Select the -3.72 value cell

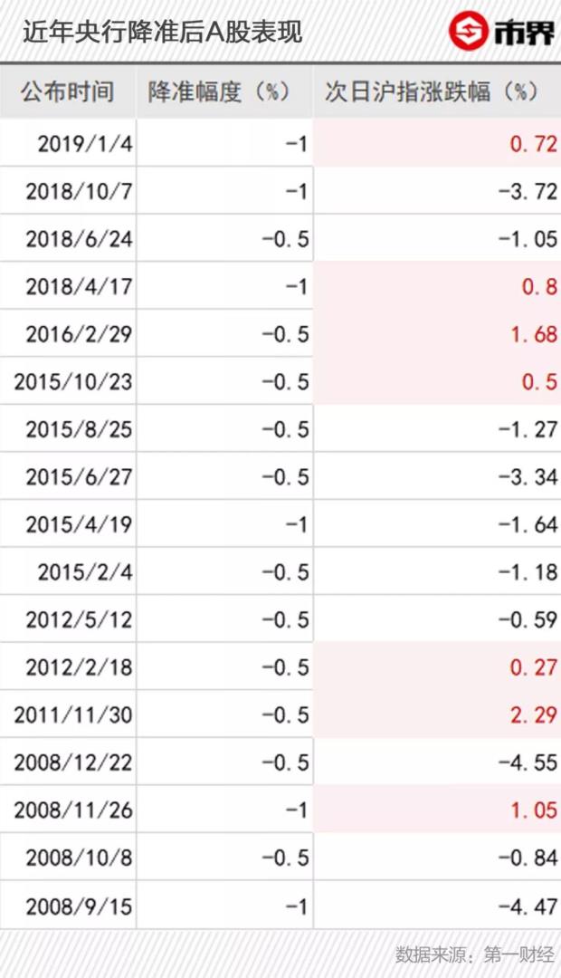528,191
